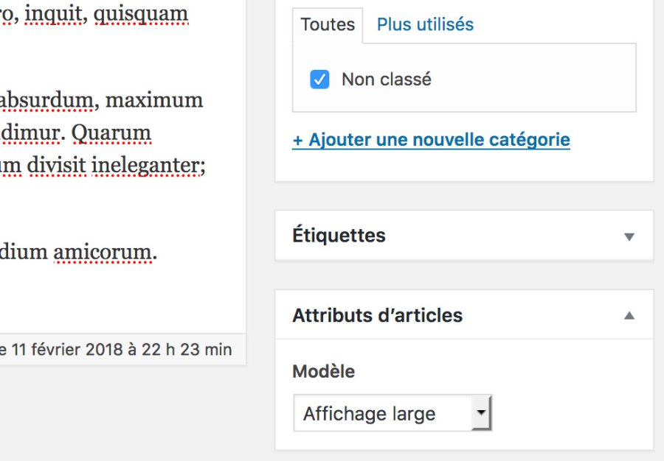The height and width of the screenshot is (461, 664).
Task: Open the Plus utilisés tab
Action: point(425,25)
